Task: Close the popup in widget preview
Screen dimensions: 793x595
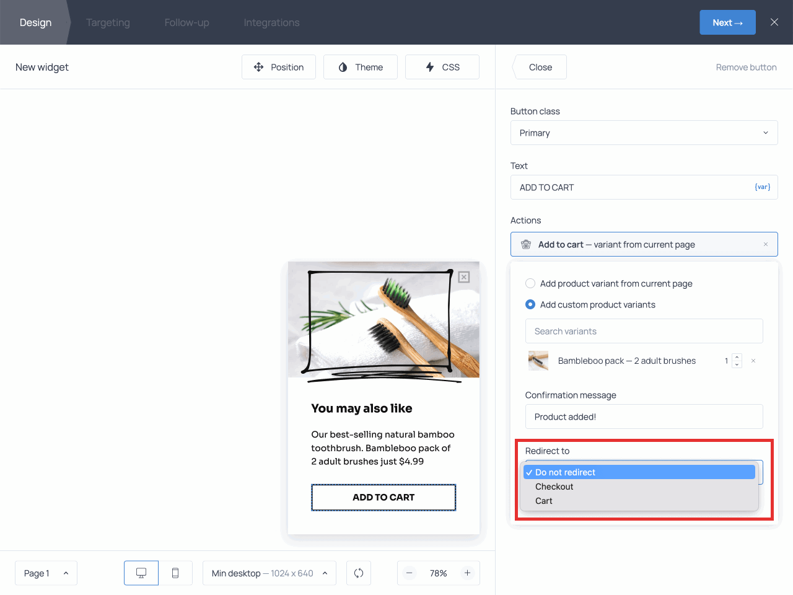Action: pyautogui.click(x=464, y=277)
